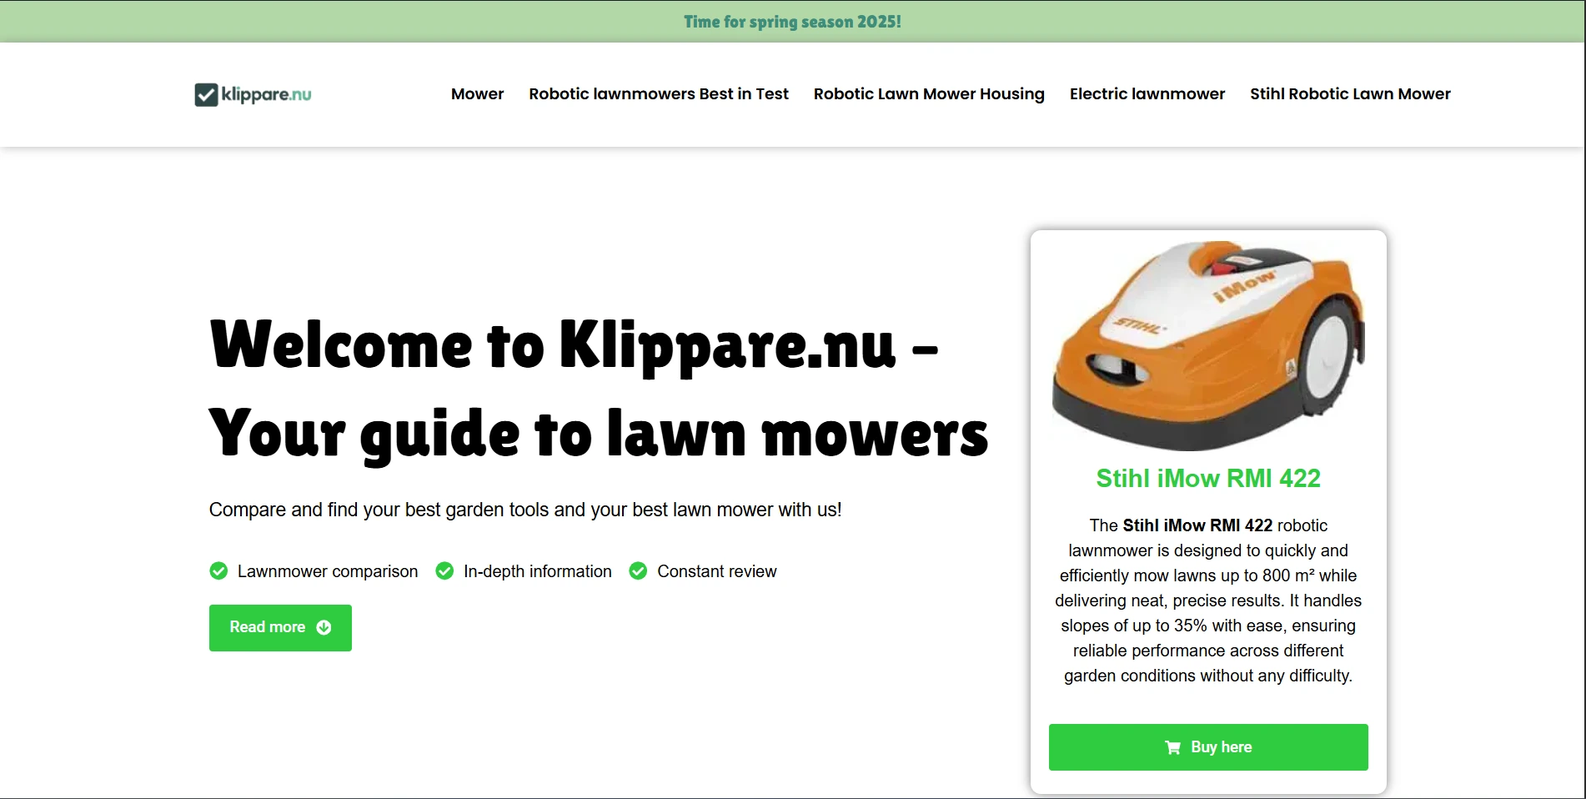
Task: Click the green Buy here button
Action: coord(1208,747)
